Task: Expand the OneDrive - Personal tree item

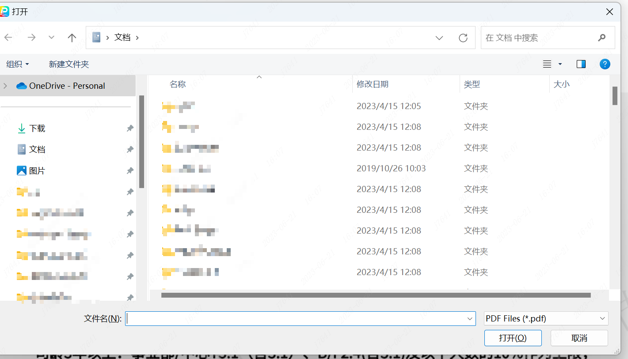Action: [4, 86]
